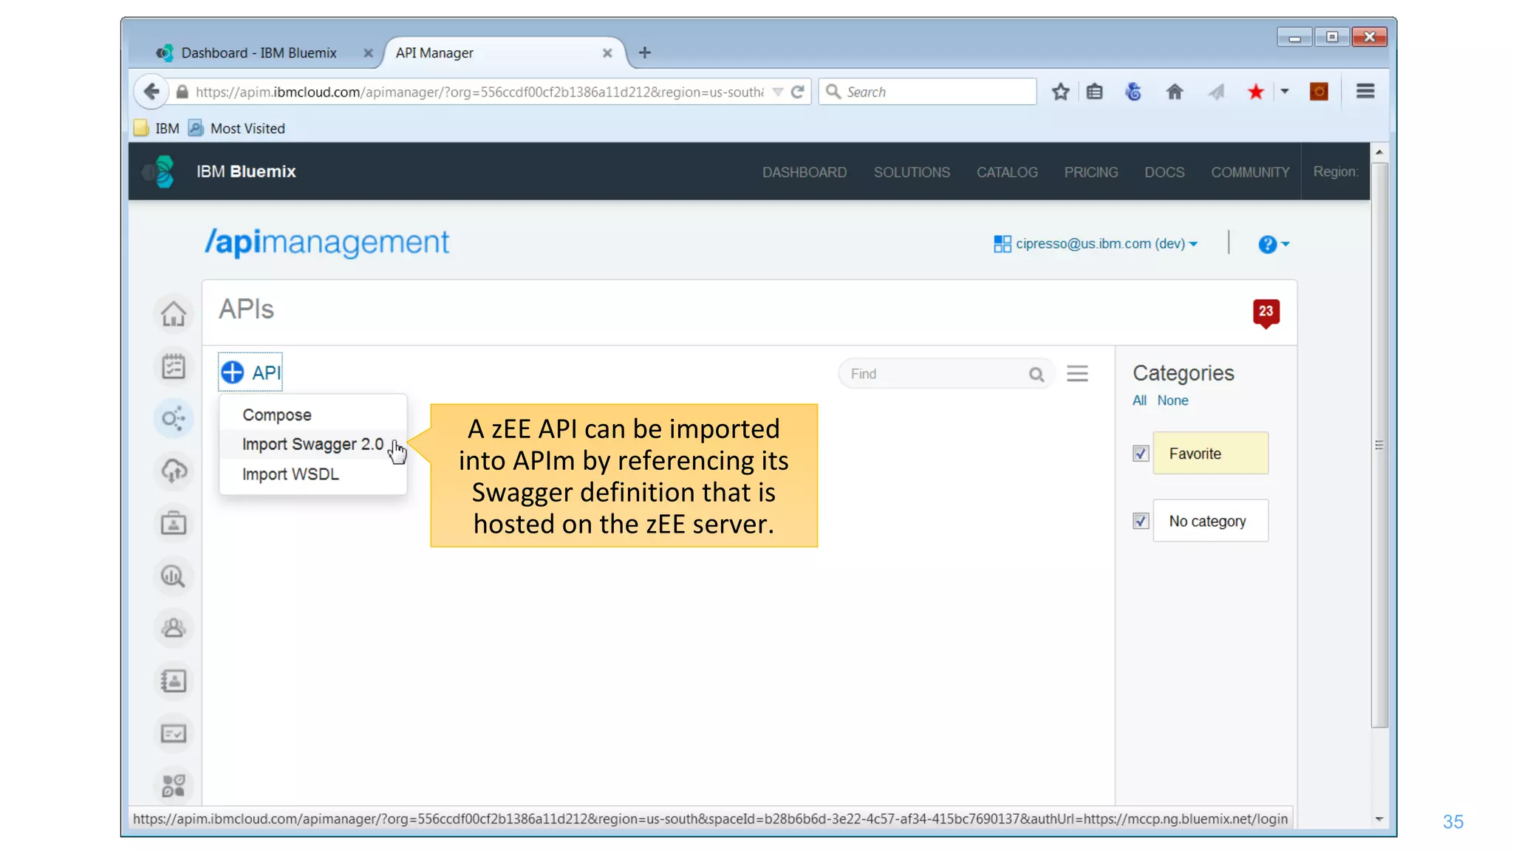Viewport: 1513px width, 851px height.
Task: Open the Analytics magnifier chart sidebar icon
Action: click(174, 576)
